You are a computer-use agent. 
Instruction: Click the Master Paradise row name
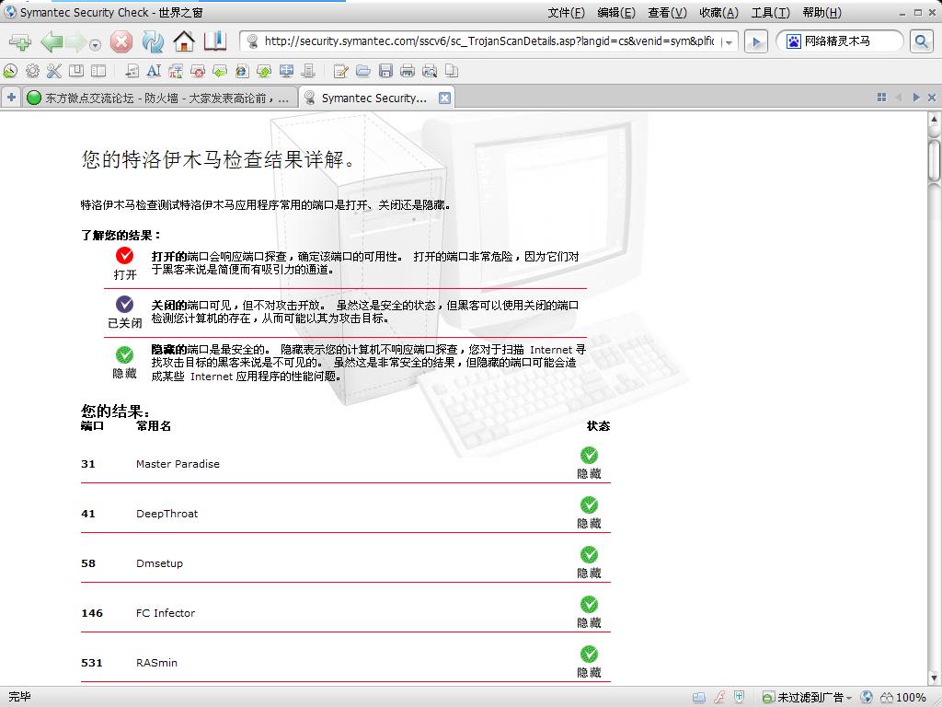178,464
